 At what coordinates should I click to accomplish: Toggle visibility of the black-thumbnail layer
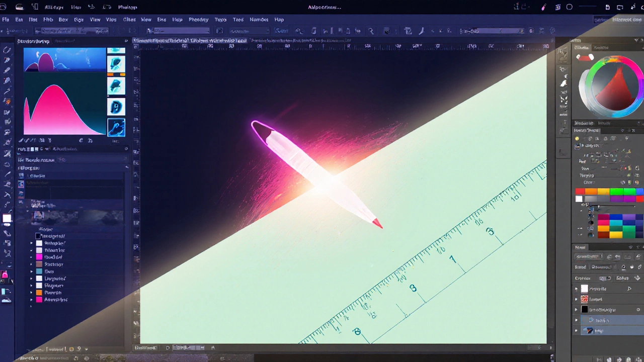[577, 310]
